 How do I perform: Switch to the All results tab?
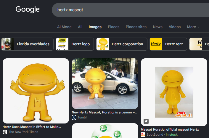pos(80,27)
